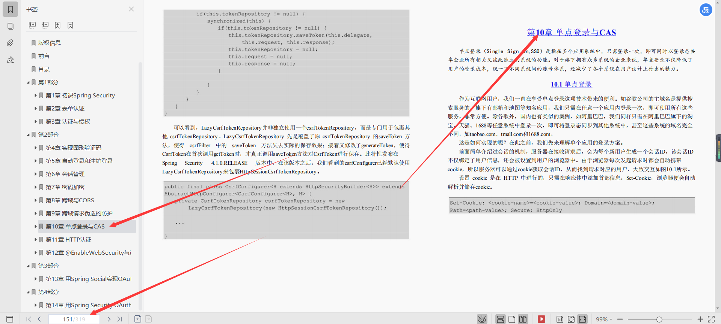Fit the page to width

coord(582,319)
